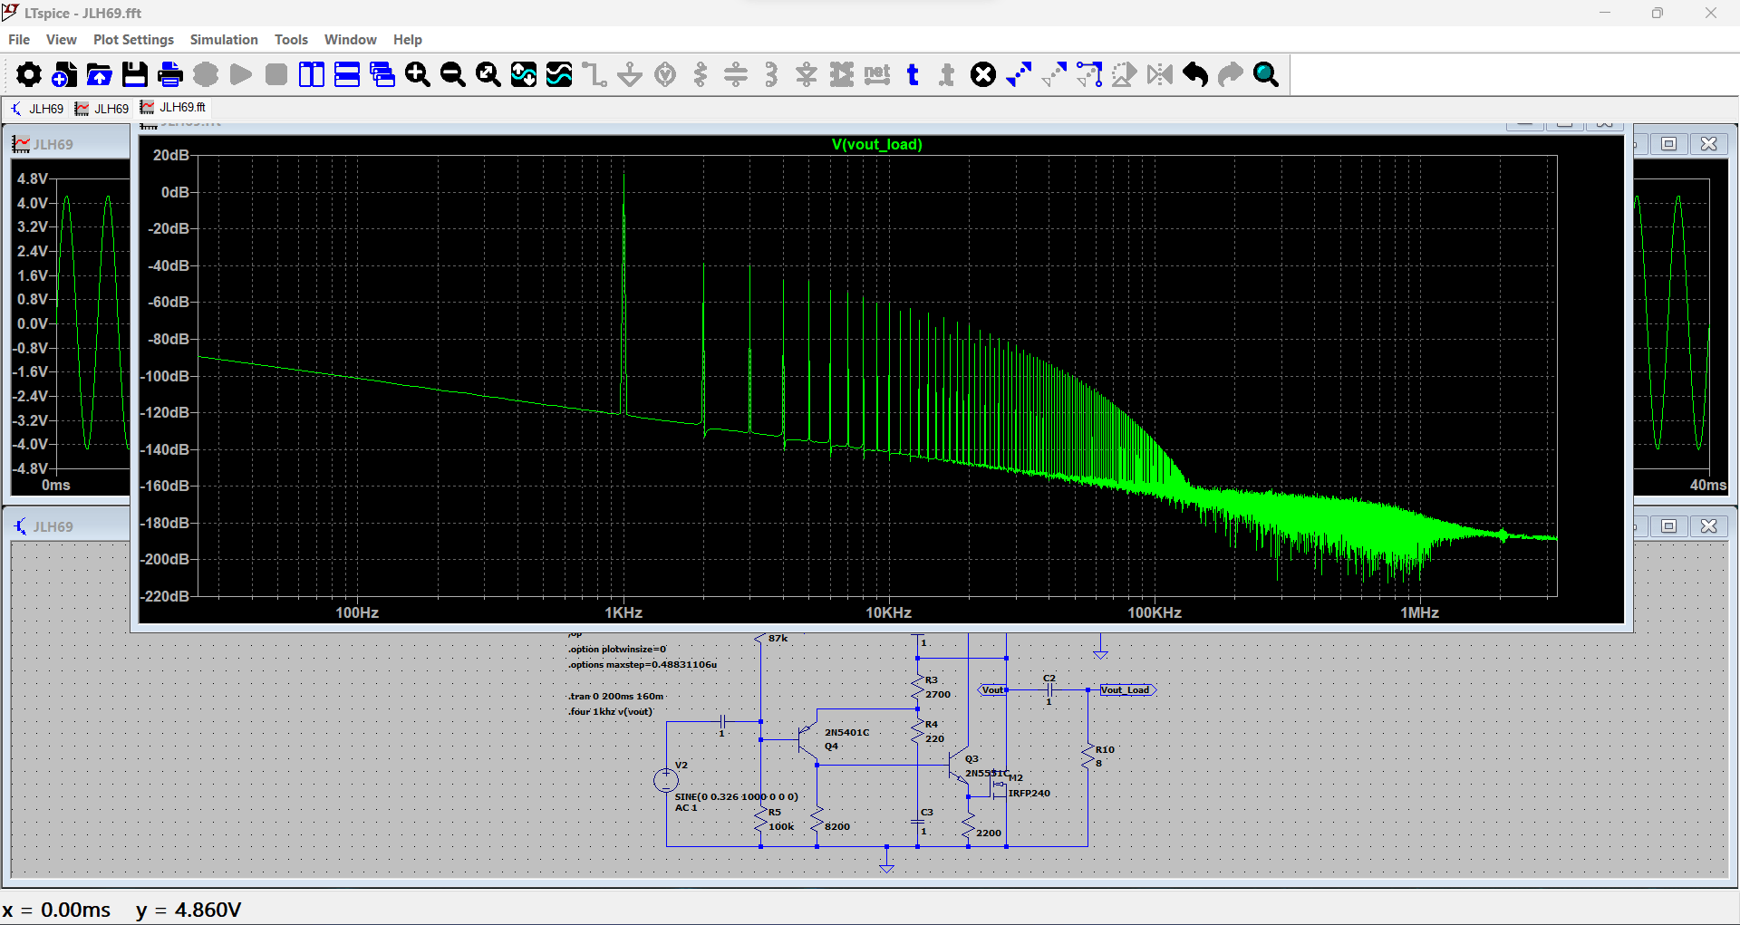The width and height of the screenshot is (1740, 925).
Task: Open the Simulation menu
Action: tap(224, 40)
